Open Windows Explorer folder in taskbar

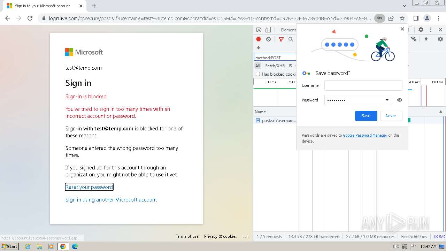tap(39, 246)
